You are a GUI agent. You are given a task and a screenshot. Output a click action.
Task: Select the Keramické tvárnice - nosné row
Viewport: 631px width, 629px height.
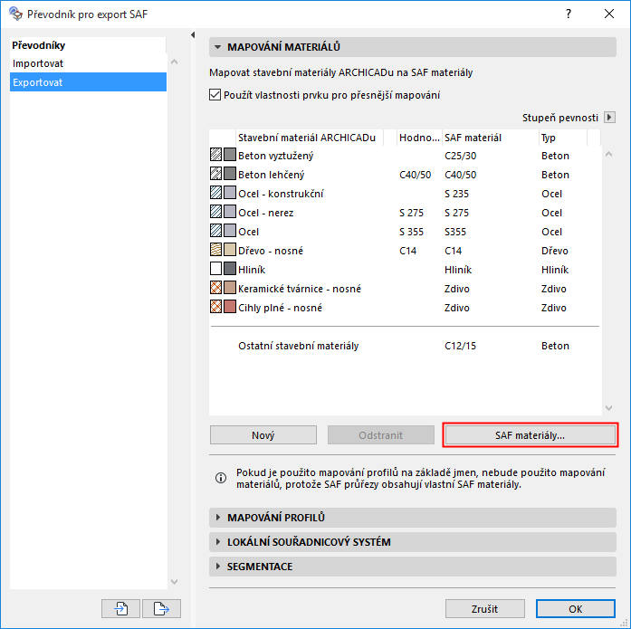click(405, 289)
